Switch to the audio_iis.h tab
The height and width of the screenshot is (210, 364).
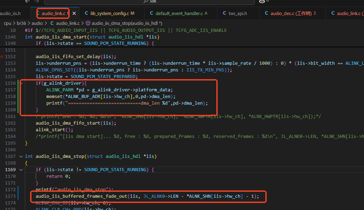point(10,13)
